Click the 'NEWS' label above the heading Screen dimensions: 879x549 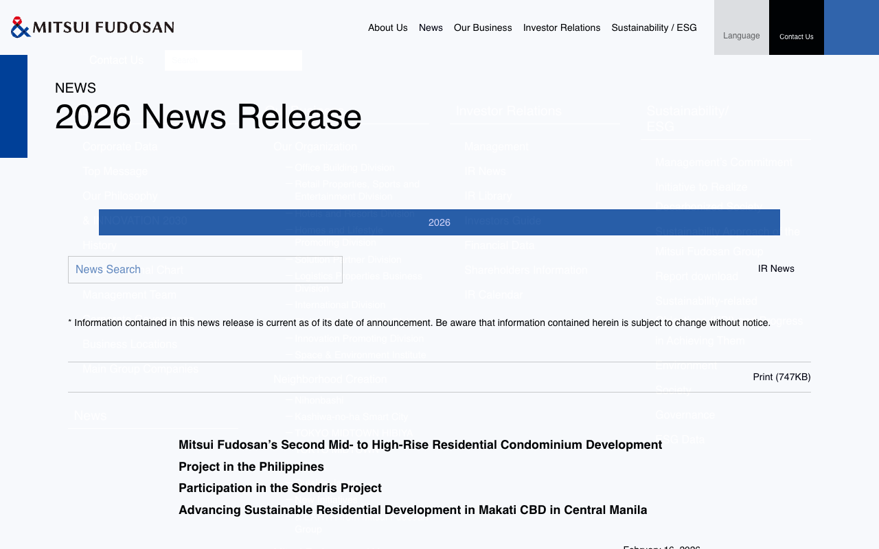[76, 88]
